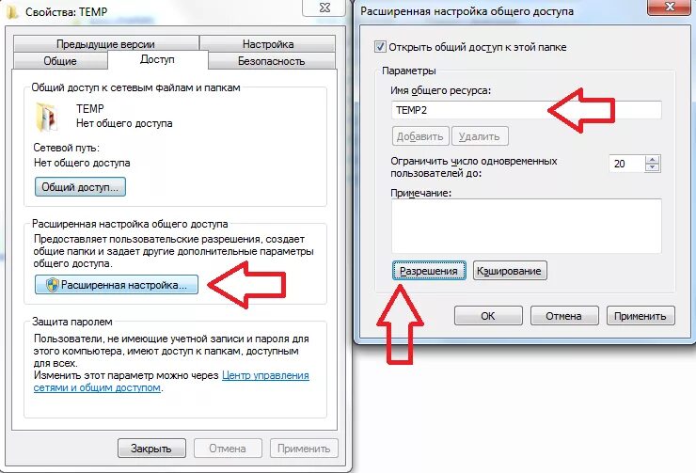Open the Настройка tab
This screenshot has width=696, height=473.
(x=268, y=44)
